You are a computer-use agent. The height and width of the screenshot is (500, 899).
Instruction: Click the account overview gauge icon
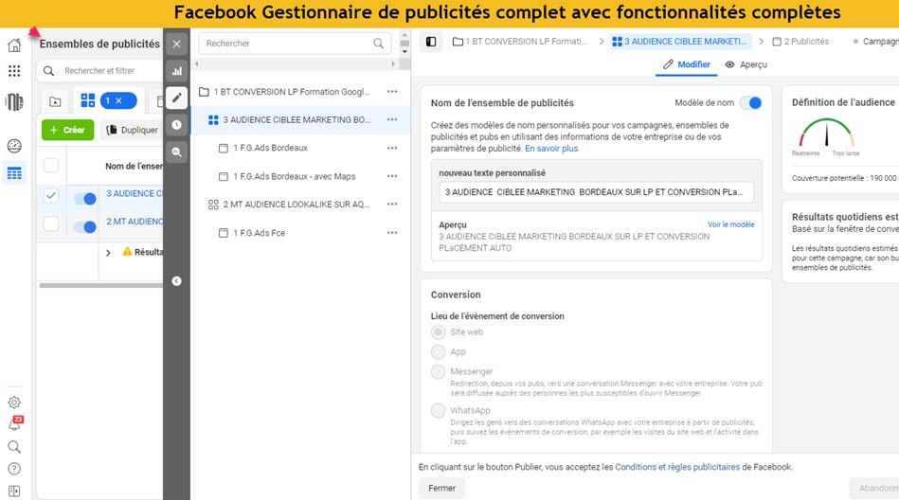click(x=14, y=146)
